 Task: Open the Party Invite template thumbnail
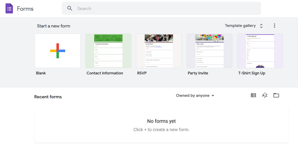click(x=210, y=51)
